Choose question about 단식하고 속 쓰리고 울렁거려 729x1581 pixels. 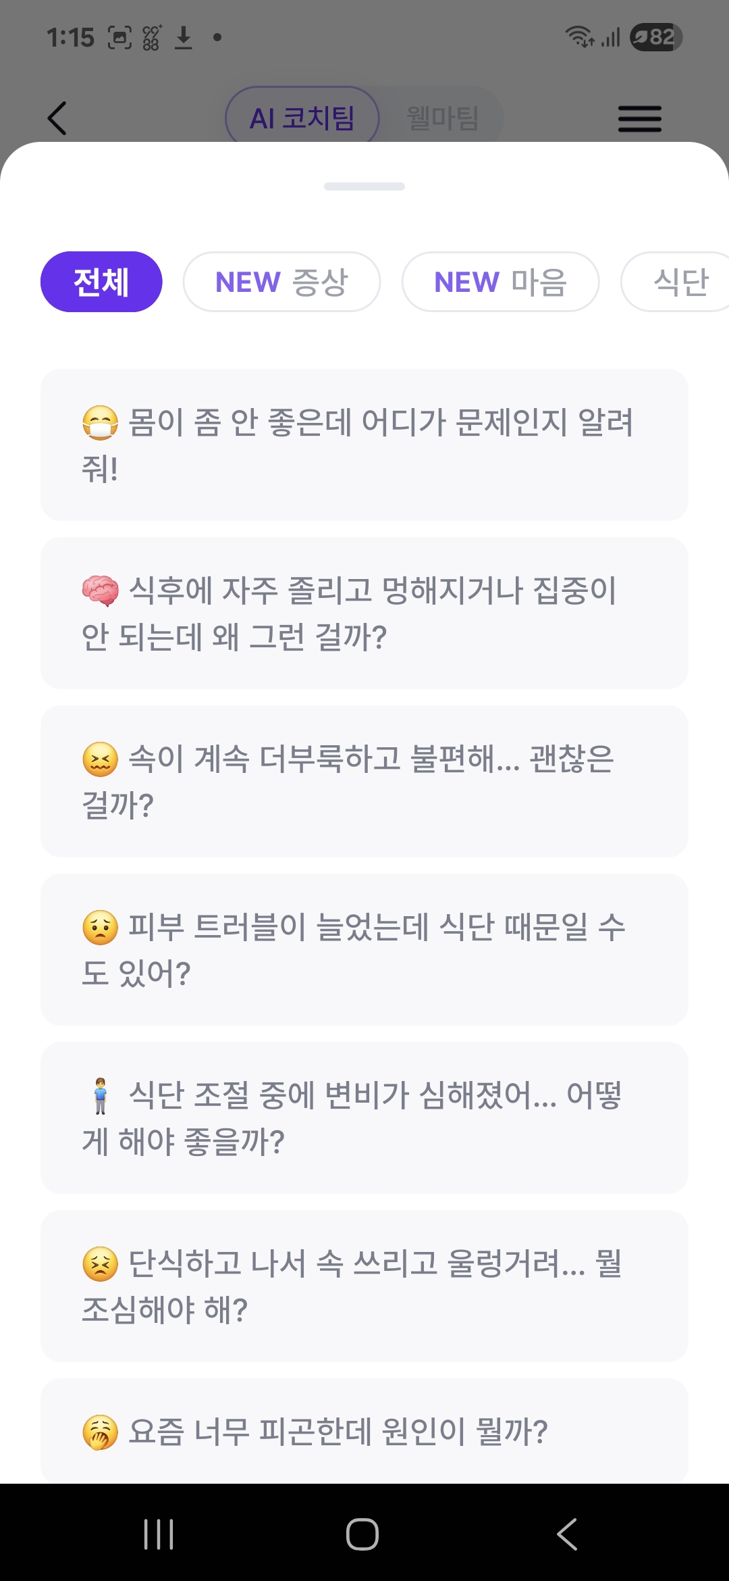364,1286
